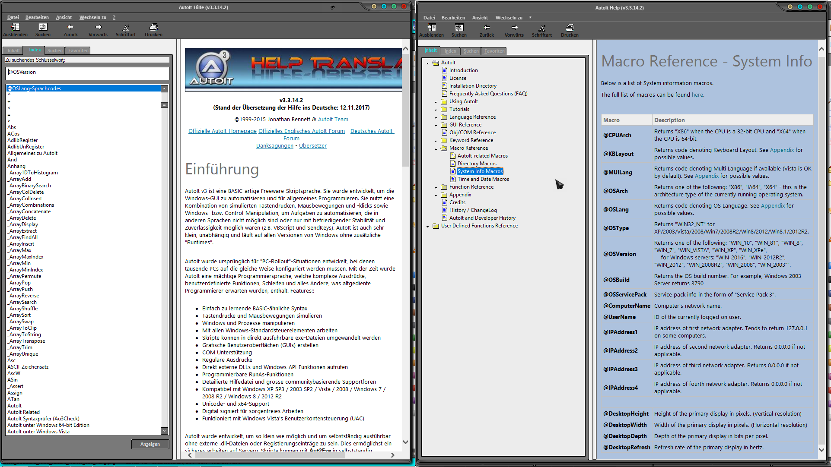
Task: Expand the Using AutoIt tree node
Action: click(436, 102)
